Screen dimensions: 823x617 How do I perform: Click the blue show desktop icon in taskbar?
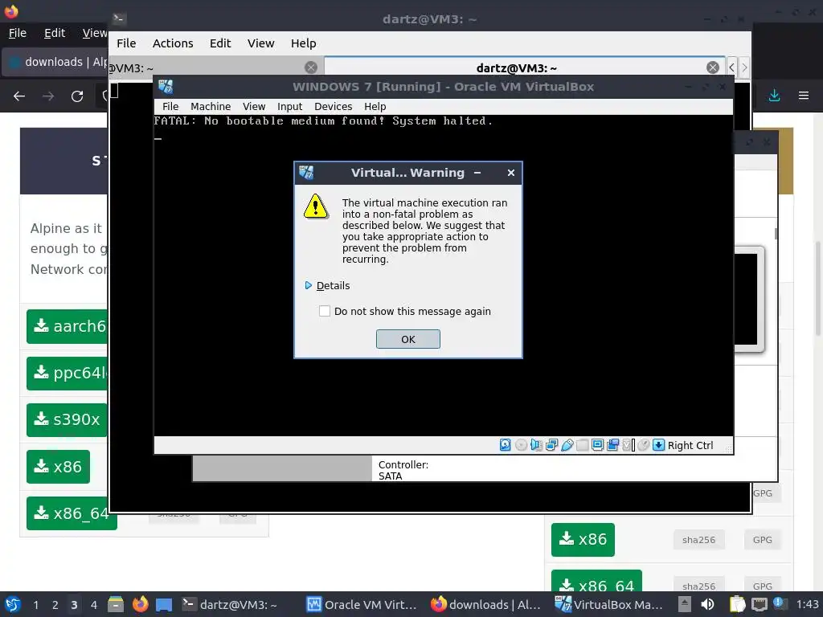tap(164, 604)
